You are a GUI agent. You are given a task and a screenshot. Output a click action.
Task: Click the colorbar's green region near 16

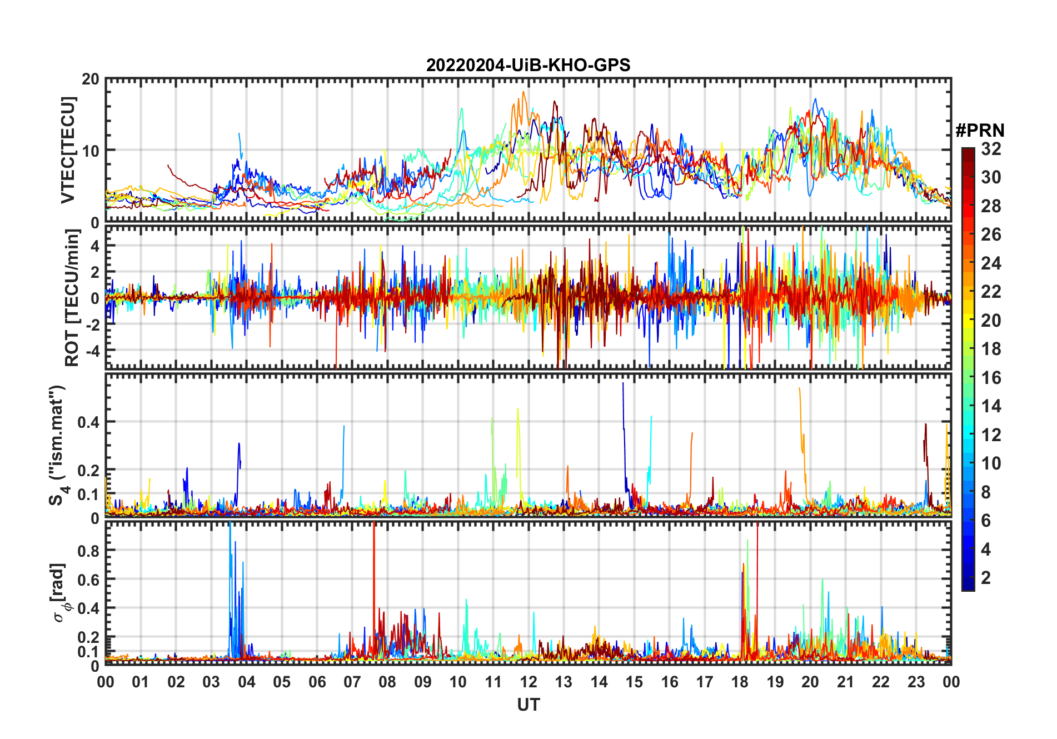(x=968, y=378)
